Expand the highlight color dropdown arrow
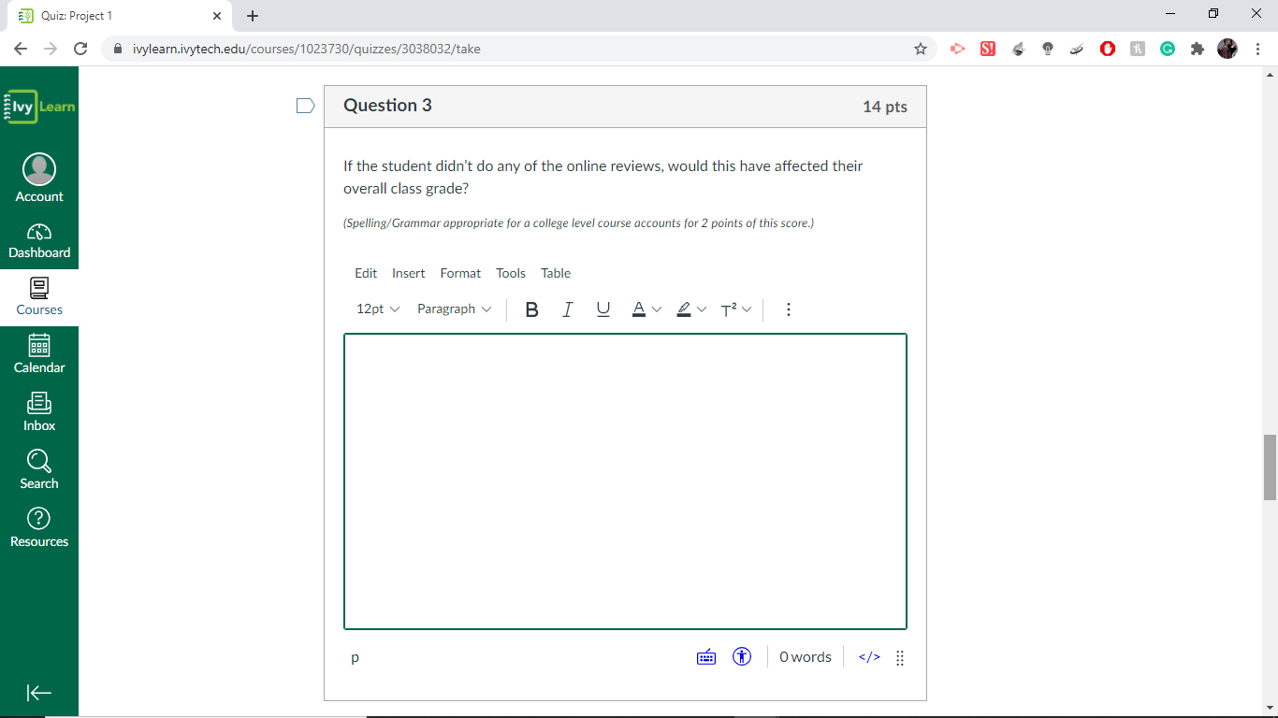This screenshot has height=718, width=1278. tap(703, 309)
